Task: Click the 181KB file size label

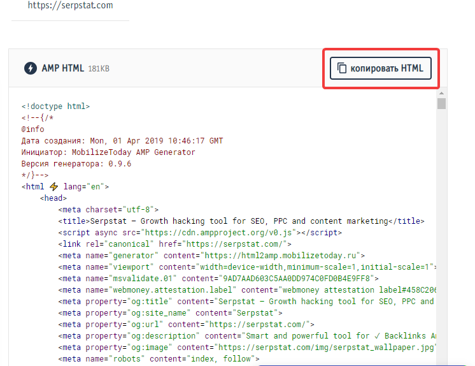Action: tap(99, 69)
